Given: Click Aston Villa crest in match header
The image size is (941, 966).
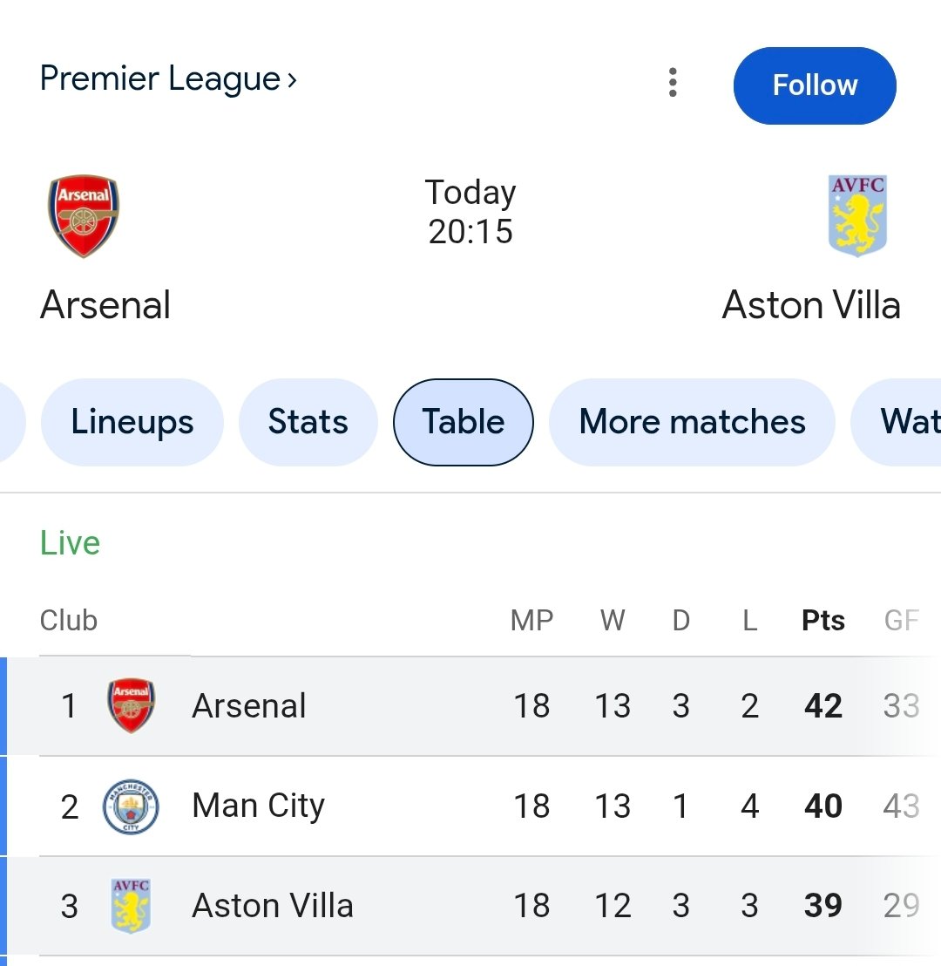Looking at the screenshot, I should [x=857, y=215].
